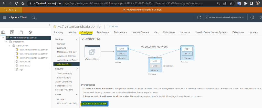Collapse the Security section chevron
262x108 pixels.
point(76,69)
